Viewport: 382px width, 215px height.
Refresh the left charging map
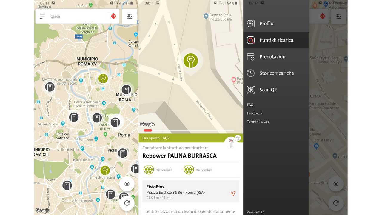pos(127,203)
